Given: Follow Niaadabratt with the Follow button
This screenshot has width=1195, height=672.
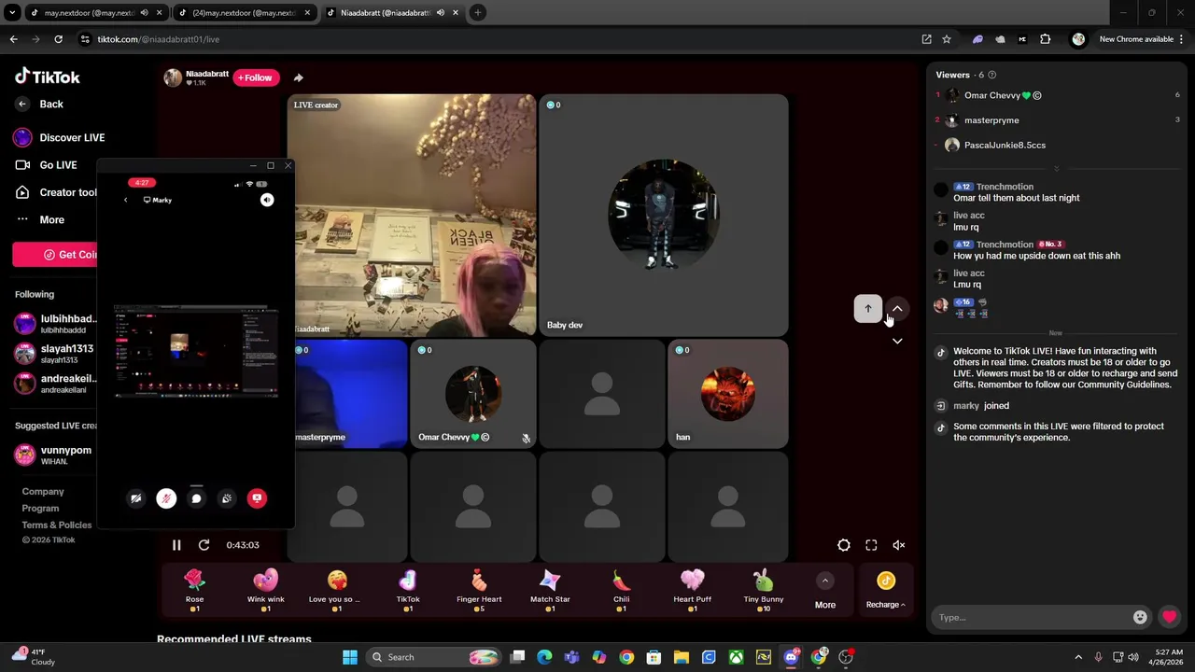Looking at the screenshot, I should tap(256, 77).
